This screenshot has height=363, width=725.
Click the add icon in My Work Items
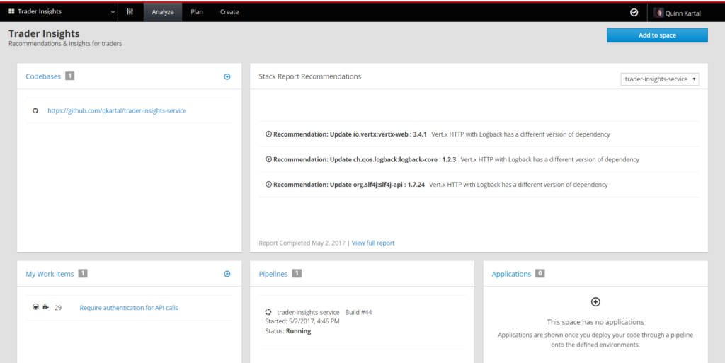[x=227, y=274]
